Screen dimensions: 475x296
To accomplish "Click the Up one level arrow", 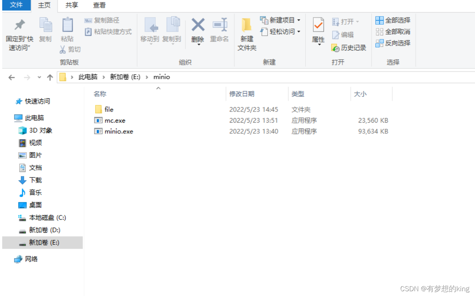I will pos(50,77).
